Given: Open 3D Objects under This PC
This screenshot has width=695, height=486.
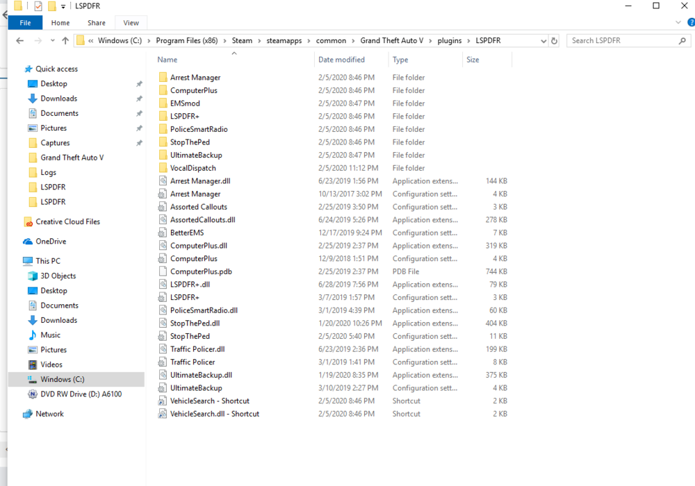Looking at the screenshot, I should [x=58, y=276].
